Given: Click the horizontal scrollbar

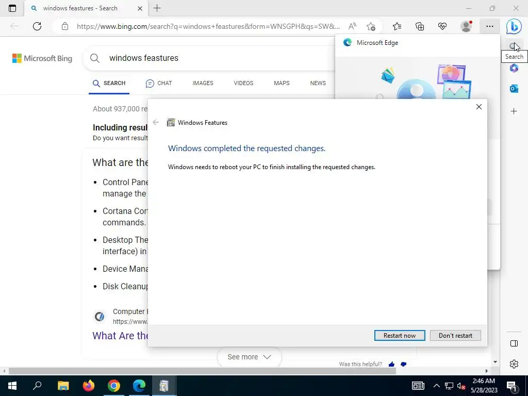Looking at the screenshot, I should pyautogui.click(x=202, y=371).
